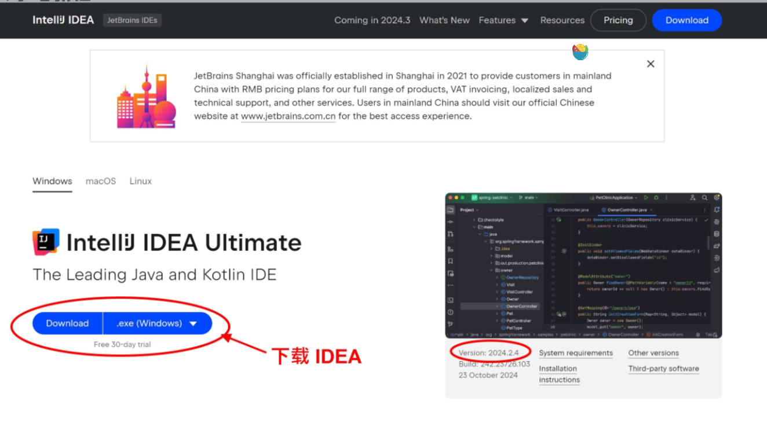Open the .exe (Windows) installer dropdown
Screen dimensions: 767x427
coord(158,323)
